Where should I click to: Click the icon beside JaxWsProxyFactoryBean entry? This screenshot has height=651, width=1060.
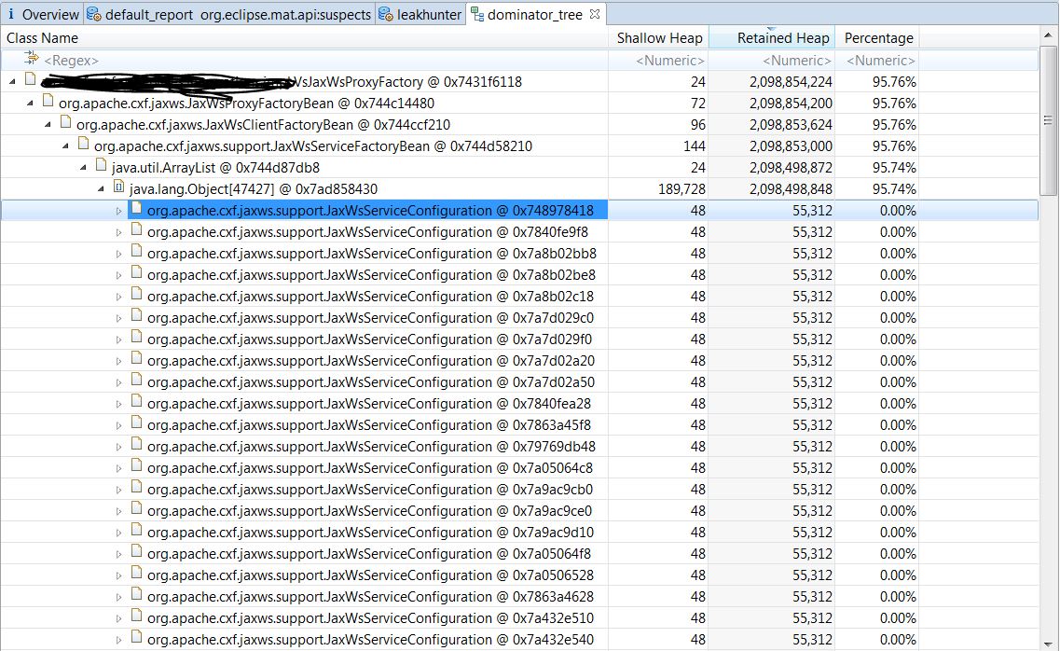tap(47, 103)
